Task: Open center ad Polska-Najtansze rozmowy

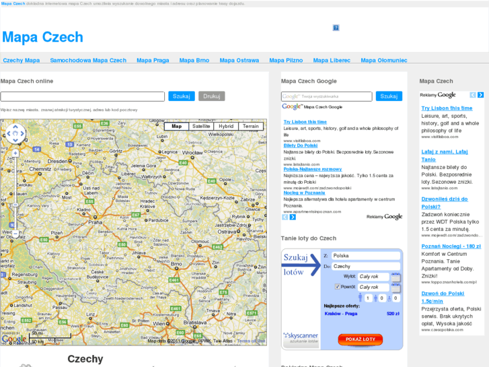Action: pyautogui.click(x=313, y=169)
